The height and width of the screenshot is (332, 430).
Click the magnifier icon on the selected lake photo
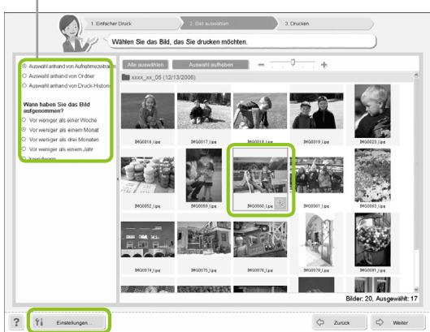pos(280,204)
